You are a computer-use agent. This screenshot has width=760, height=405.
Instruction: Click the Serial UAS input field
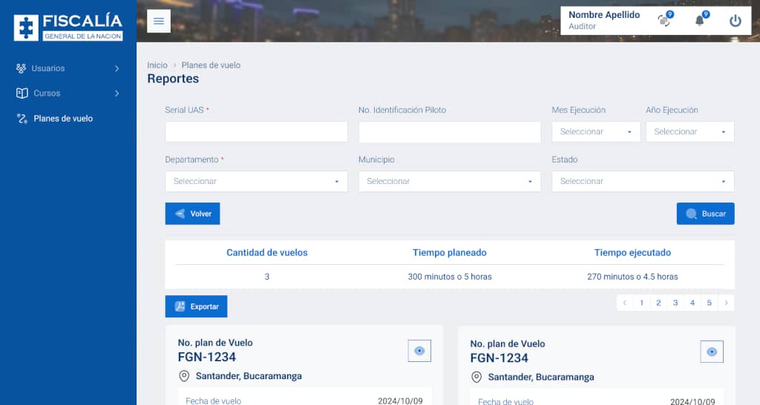point(256,132)
